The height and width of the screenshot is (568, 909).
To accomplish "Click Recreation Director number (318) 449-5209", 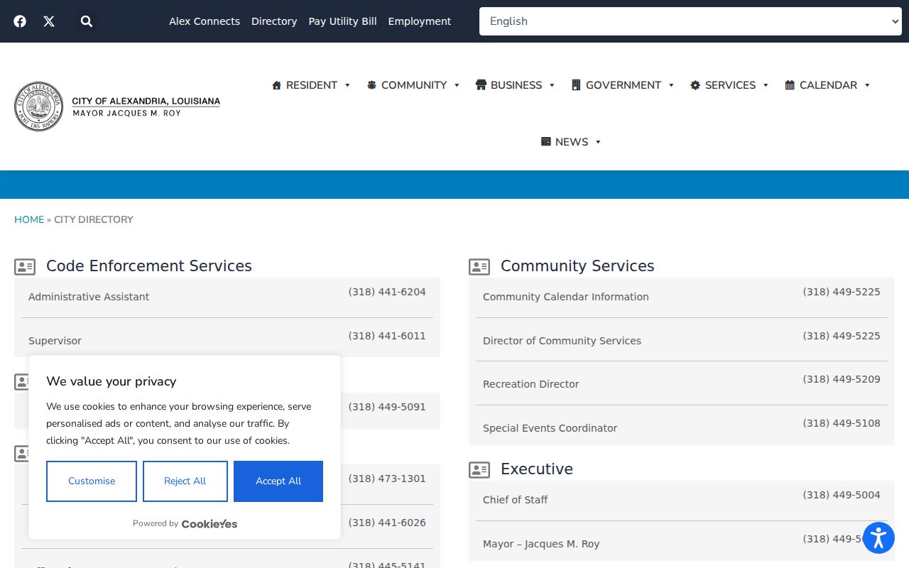I will coord(842,379).
